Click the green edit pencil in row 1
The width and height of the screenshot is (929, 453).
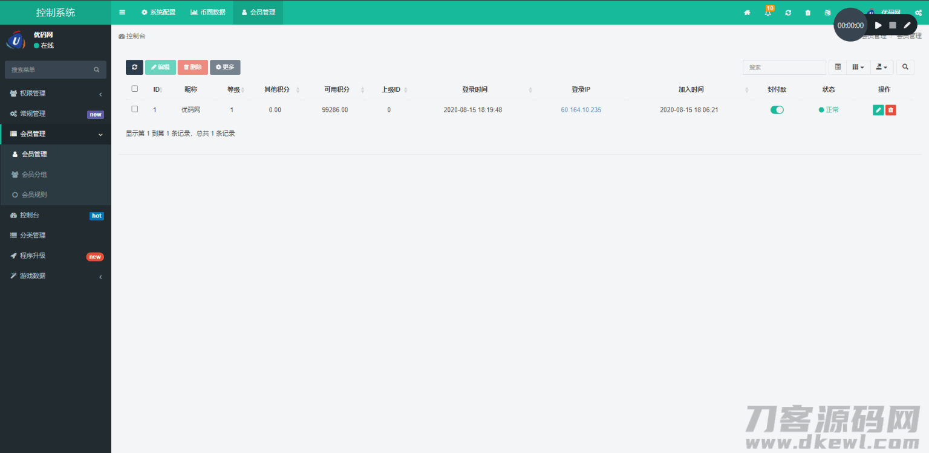878,110
